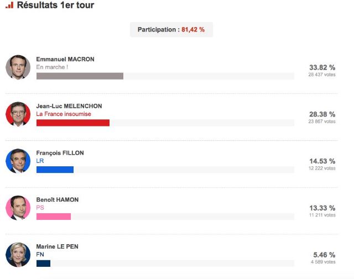Select the Emmanuel MACRON candidate name
354x279 pixels.
coord(65,59)
